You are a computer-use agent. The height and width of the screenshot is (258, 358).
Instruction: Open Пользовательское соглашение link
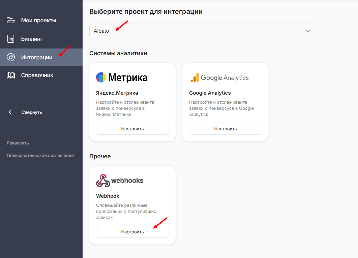(x=40, y=155)
